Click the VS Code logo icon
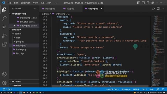This screenshot has height=94, width=167. pyautogui.click(x=3, y=3)
